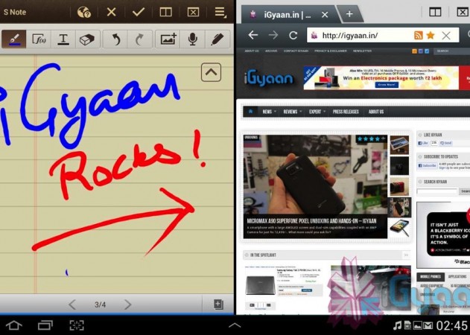Go to the next note page

[127, 304]
